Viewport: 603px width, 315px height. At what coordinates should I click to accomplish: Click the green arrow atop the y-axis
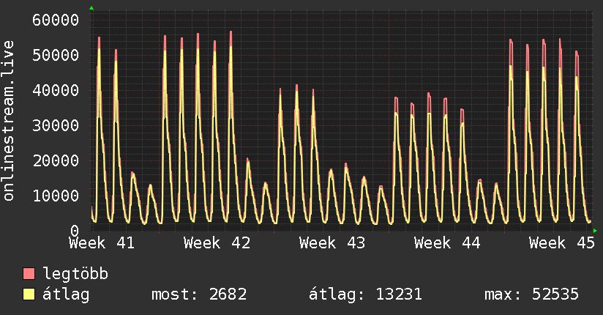(91, 8)
